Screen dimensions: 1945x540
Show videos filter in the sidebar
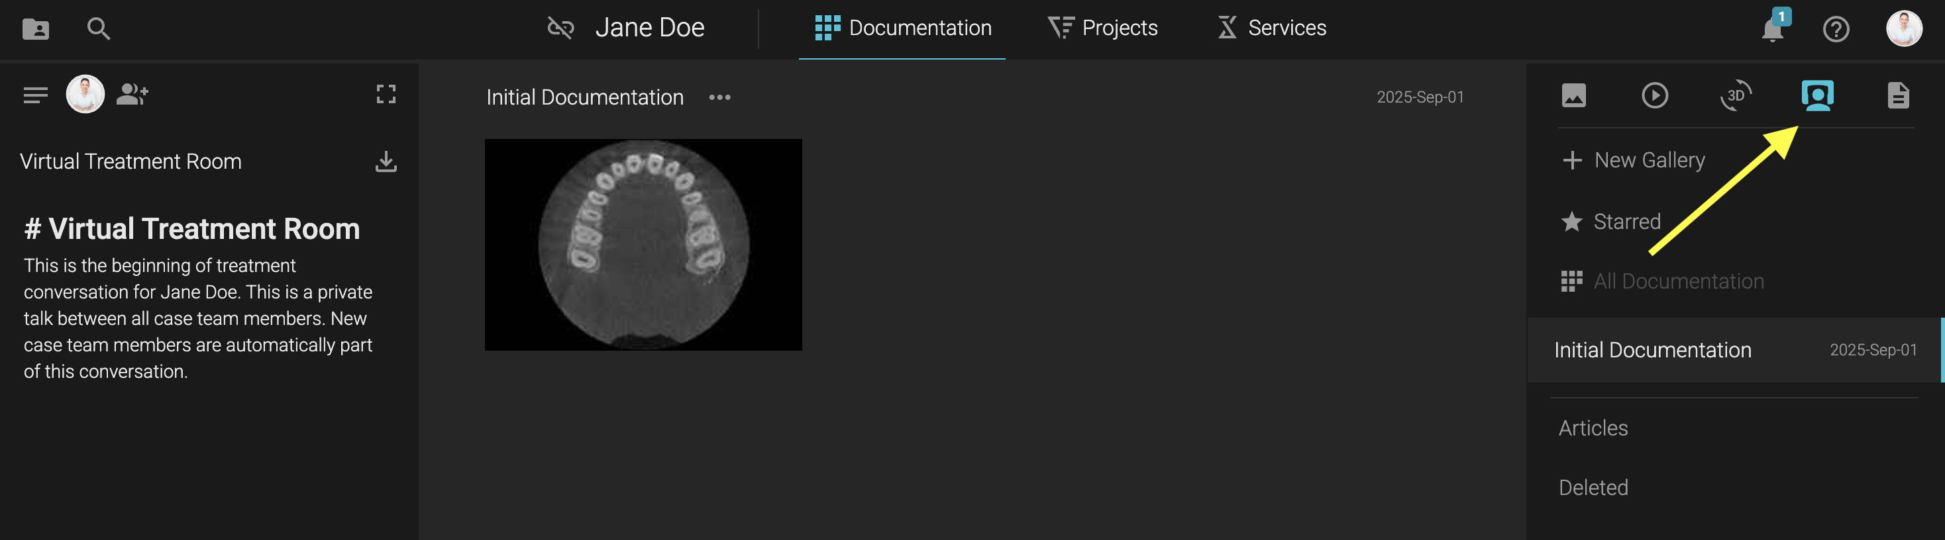[x=1654, y=96]
